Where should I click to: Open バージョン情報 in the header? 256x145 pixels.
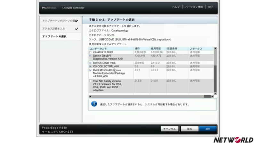point(194,7)
